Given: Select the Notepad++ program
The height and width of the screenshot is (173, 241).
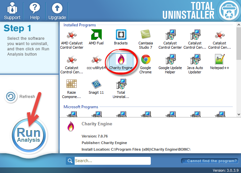Looking at the screenshot, I should (220, 62).
